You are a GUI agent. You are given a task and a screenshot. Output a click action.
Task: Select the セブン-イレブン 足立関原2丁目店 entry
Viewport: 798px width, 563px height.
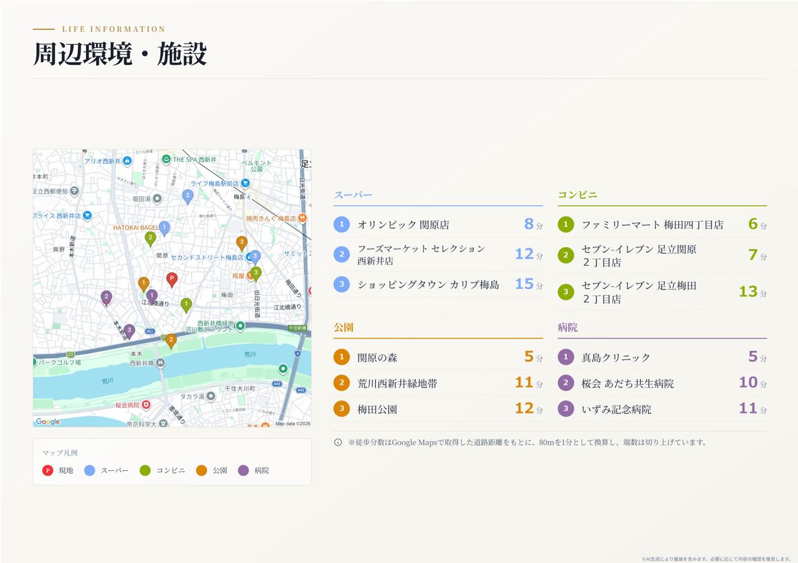point(662,255)
